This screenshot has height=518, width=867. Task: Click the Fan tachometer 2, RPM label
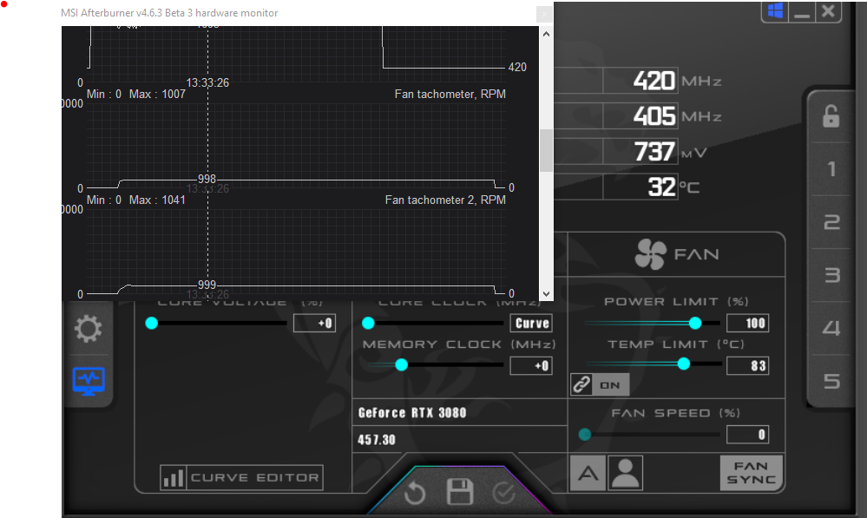point(445,200)
